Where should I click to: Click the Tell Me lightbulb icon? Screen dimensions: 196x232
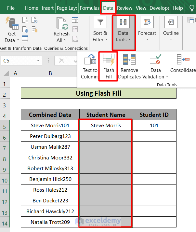(192, 8)
